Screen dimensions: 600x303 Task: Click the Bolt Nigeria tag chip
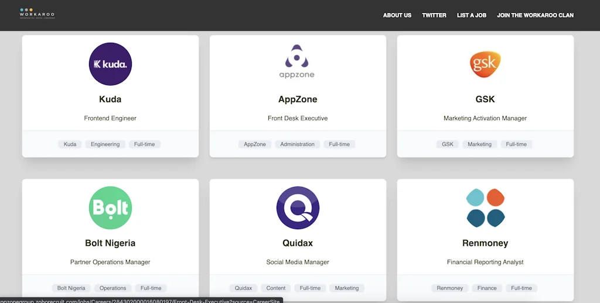point(71,288)
